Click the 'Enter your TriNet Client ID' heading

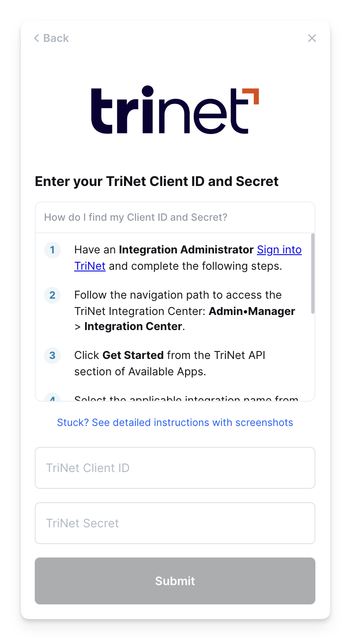157,181
